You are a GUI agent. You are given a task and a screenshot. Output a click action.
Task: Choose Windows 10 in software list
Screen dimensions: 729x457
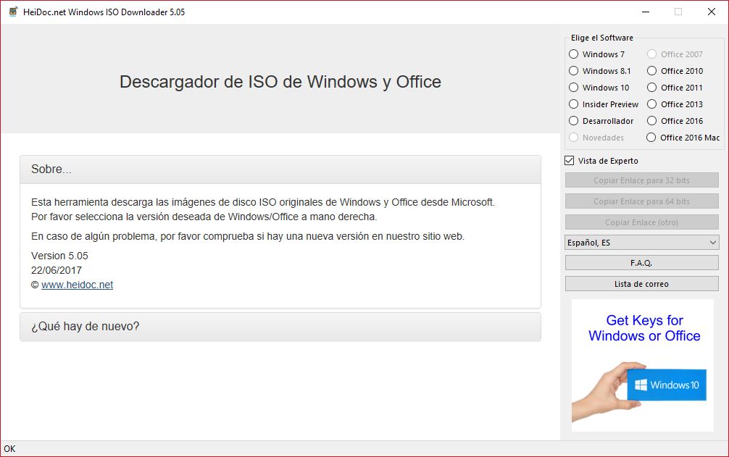click(x=599, y=88)
